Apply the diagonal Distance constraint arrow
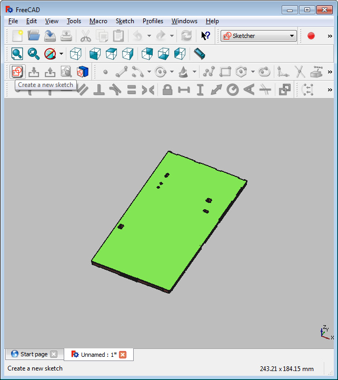The width and height of the screenshot is (338, 380). pyautogui.click(x=216, y=90)
